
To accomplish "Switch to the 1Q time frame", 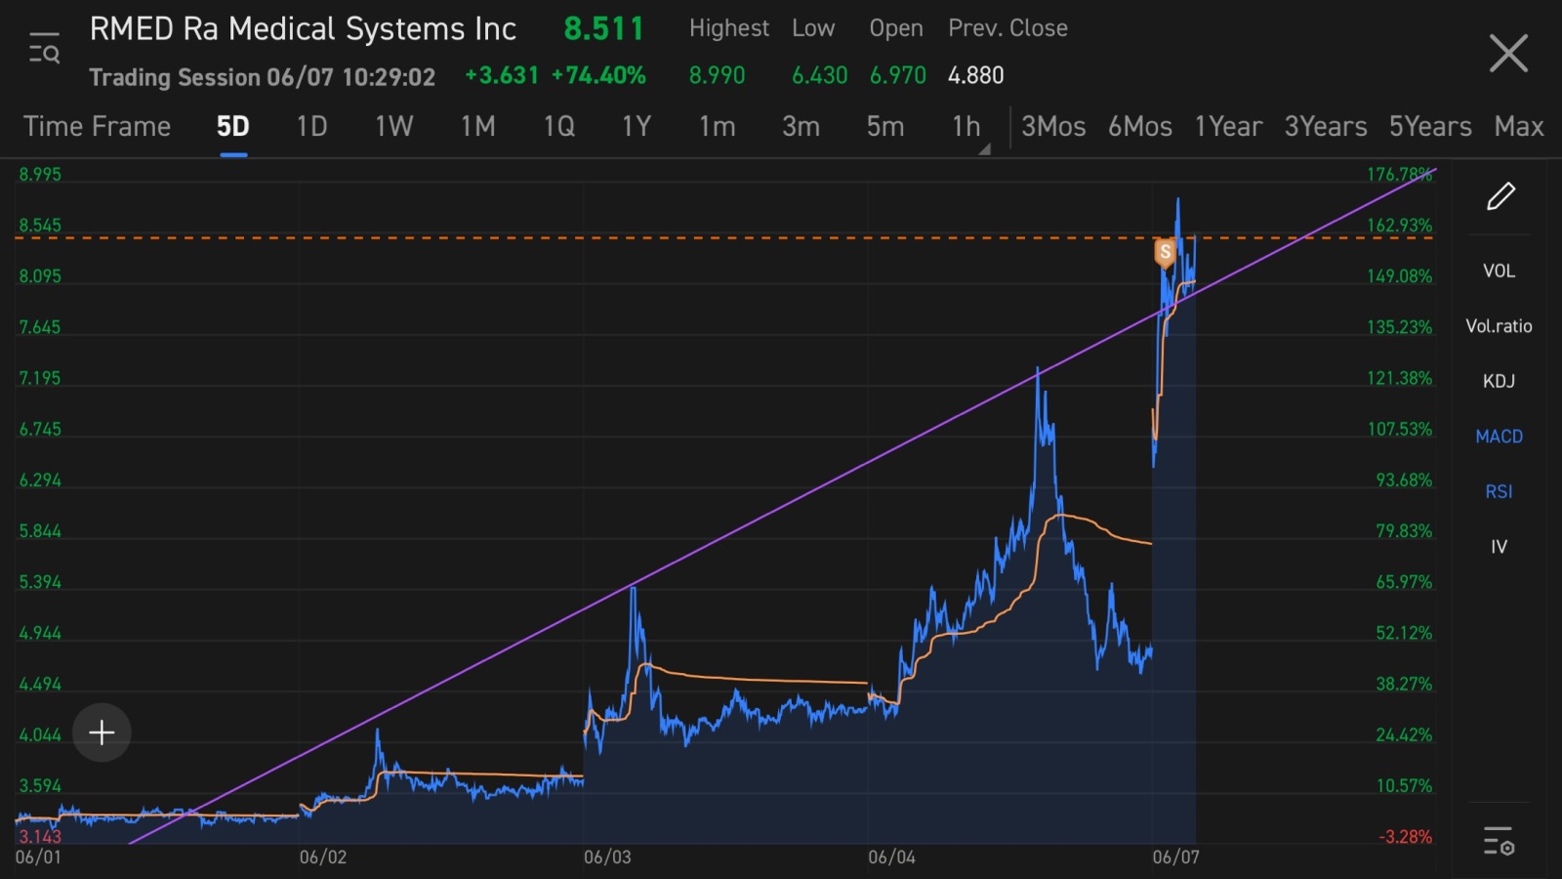I will click(x=559, y=127).
